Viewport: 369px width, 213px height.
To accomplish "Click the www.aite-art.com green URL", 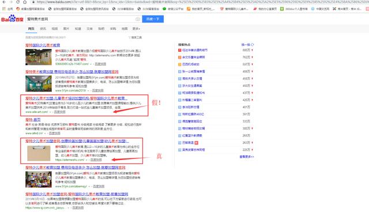I will (x=36, y=112).
